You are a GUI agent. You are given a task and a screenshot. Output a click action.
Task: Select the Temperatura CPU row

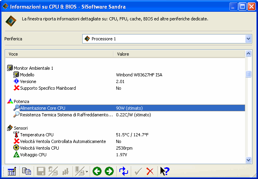(125, 135)
